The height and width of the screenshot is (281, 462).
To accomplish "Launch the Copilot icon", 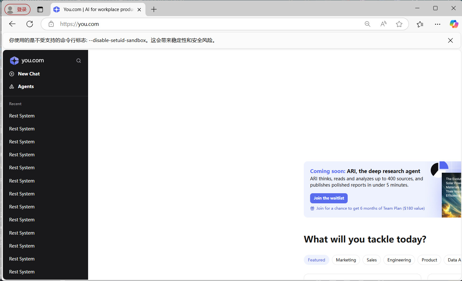I will (x=454, y=24).
